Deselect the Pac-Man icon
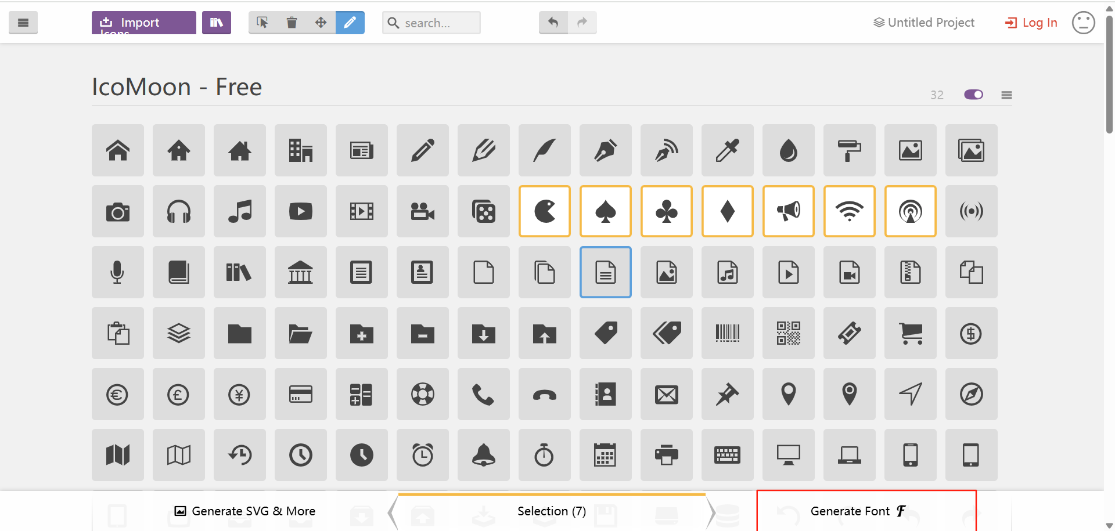This screenshot has height=531, width=1115. click(x=544, y=211)
